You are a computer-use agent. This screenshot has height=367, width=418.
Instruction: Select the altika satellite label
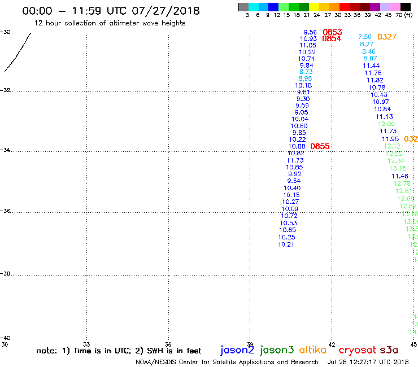pyautogui.click(x=312, y=350)
